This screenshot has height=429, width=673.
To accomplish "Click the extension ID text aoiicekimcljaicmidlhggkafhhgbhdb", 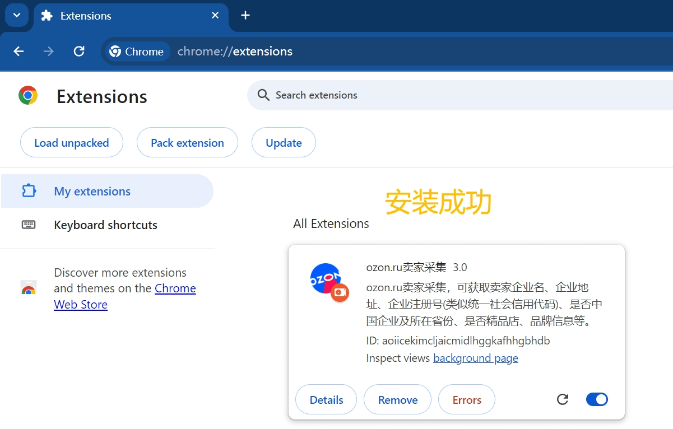I will [x=466, y=341].
